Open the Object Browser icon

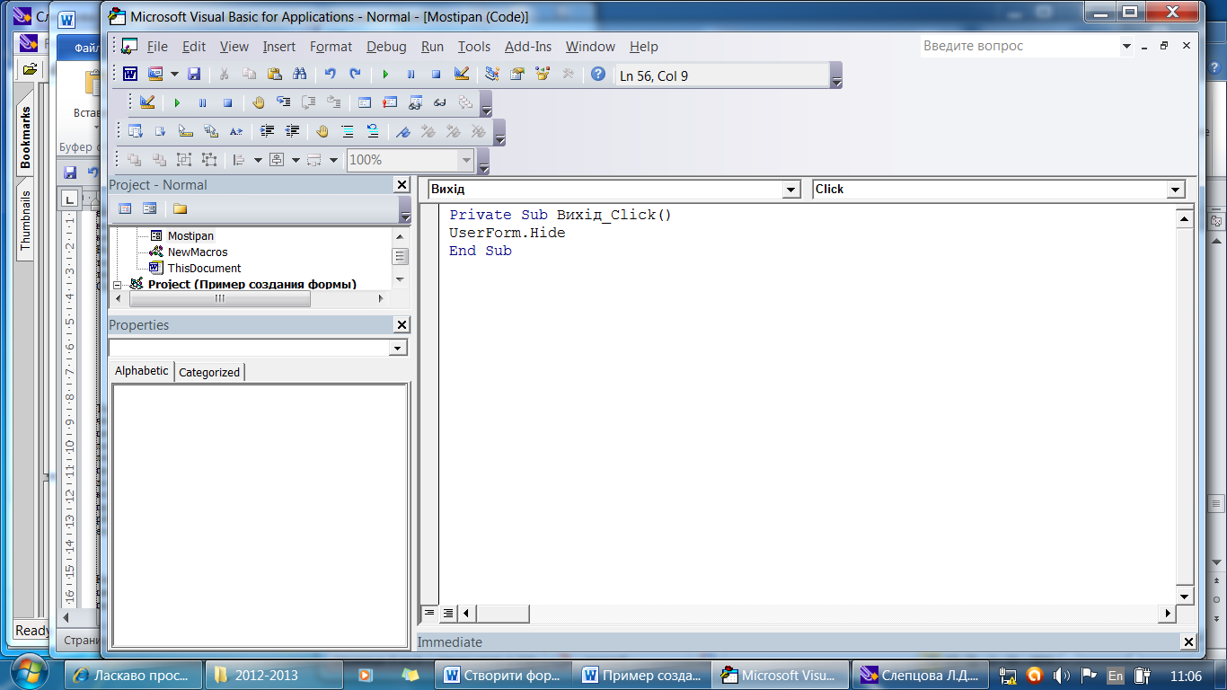click(x=543, y=75)
